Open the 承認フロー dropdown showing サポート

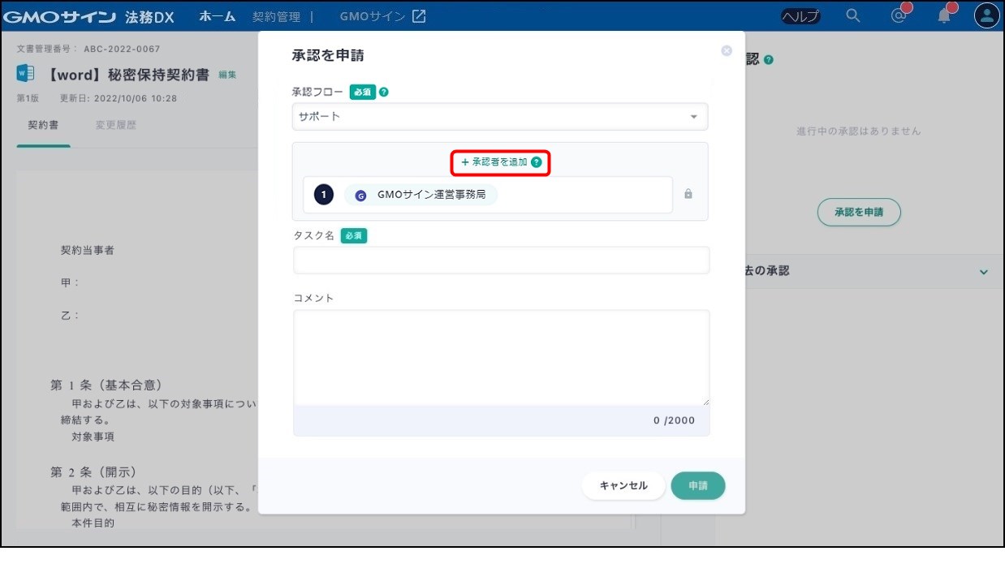(x=499, y=117)
